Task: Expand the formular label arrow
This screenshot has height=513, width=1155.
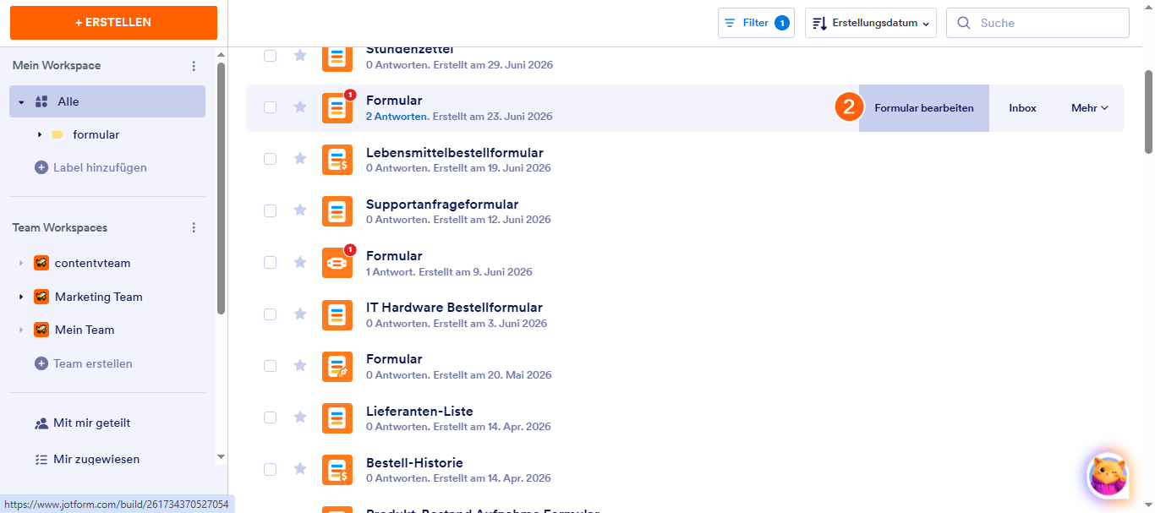Action: pyautogui.click(x=40, y=134)
